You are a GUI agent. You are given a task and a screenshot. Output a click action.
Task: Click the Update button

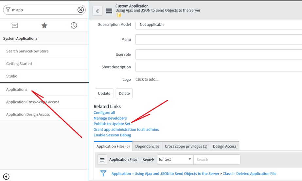tap(104, 93)
